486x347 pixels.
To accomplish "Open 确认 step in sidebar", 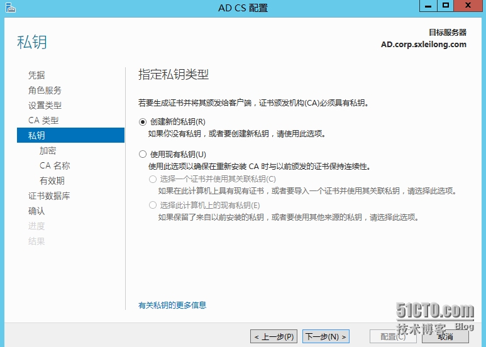I will point(36,211).
